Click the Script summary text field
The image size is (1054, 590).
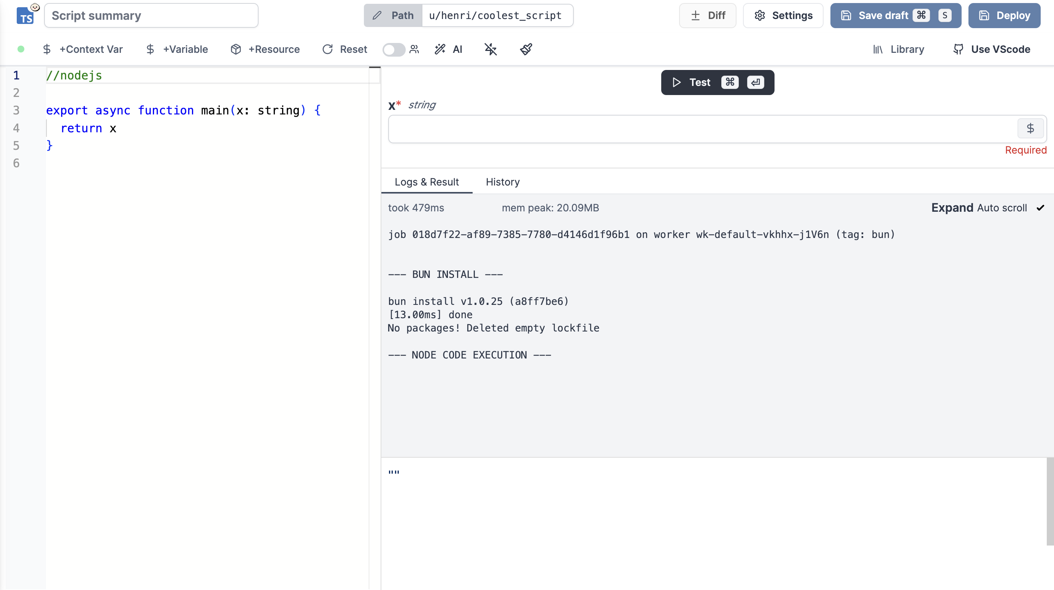(x=151, y=16)
